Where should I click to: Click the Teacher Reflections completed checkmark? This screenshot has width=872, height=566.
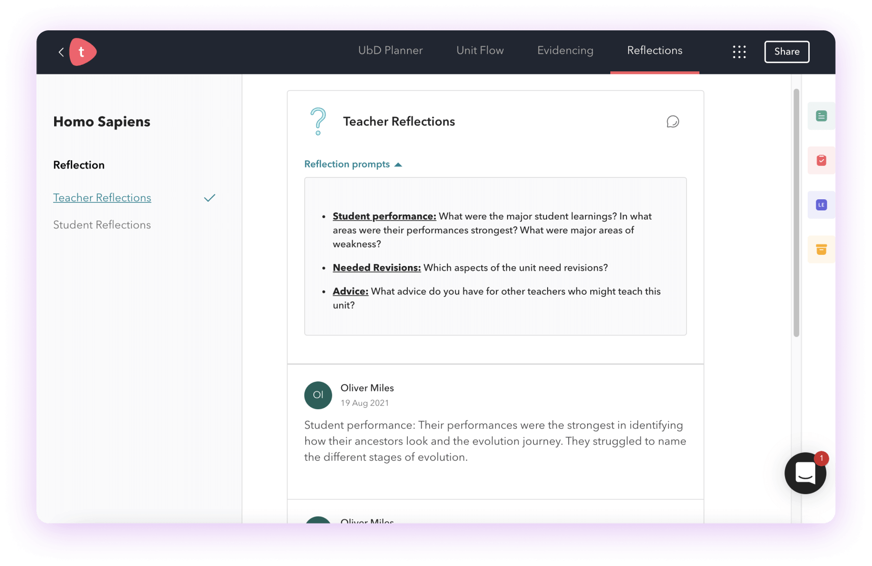(210, 198)
